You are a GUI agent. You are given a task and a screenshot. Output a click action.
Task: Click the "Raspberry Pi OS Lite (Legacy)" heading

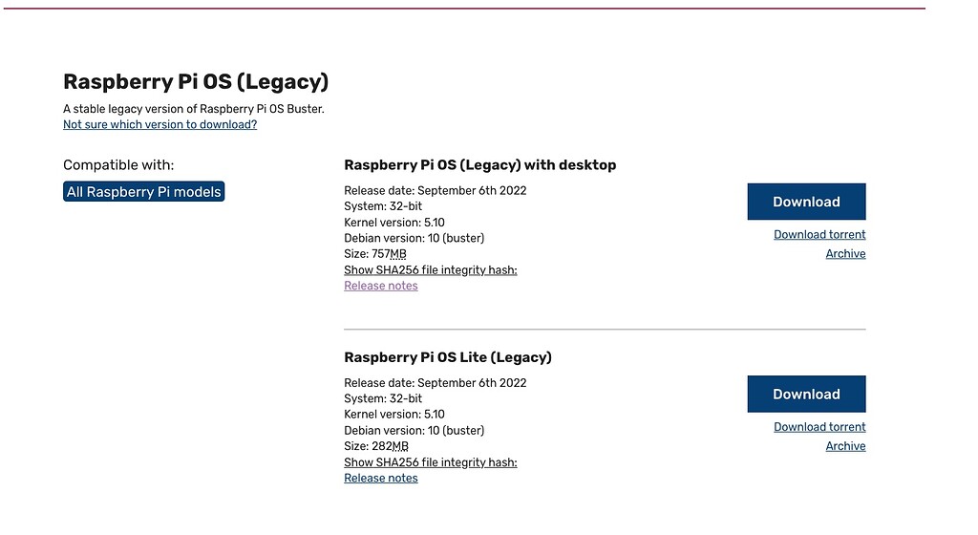tap(448, 357)
